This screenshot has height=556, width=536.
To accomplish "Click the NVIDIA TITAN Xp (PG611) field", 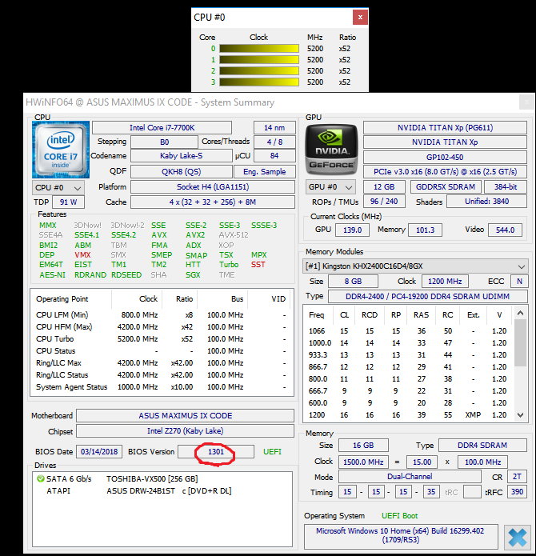I will click(x=445, y=128).
